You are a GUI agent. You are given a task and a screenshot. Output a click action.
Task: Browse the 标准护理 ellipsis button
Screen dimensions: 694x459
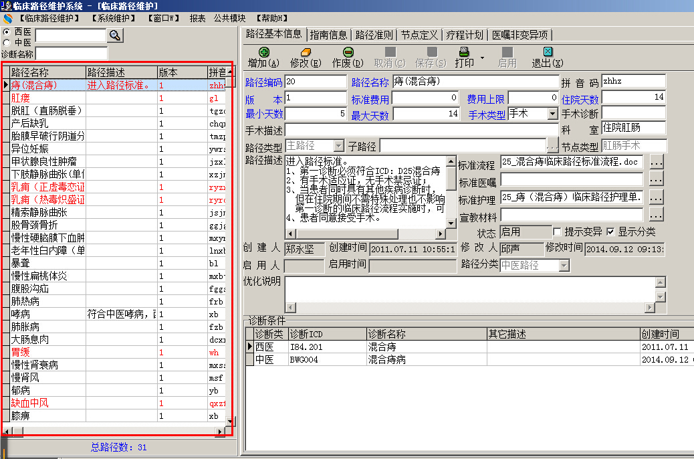click(656, 197)
